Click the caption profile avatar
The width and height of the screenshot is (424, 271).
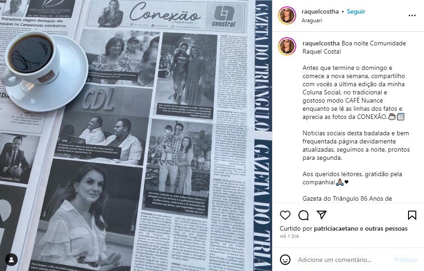tap(287, 46)
